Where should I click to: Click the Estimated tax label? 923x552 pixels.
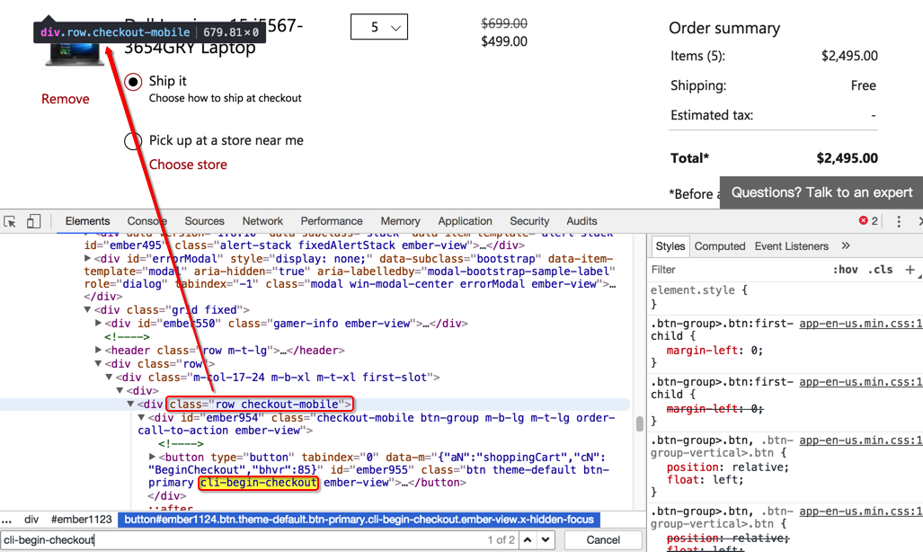[x=712, y=115]
